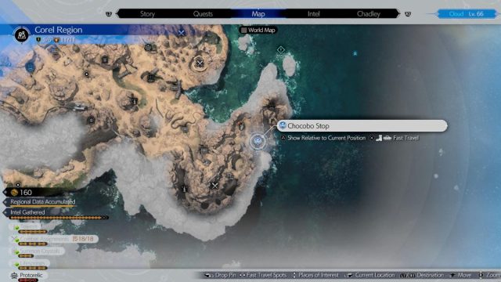This screenshot has height=282, width=501.
Task: Click the Corel Region party emblem icon
Action: [22, 34]
